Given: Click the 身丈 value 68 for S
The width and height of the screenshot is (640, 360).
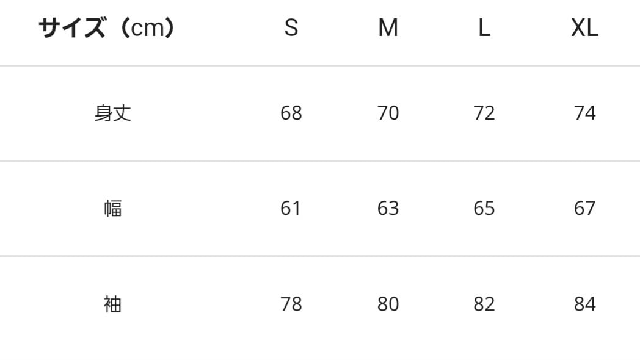Looking at the screenshot, I should (x=291, y=113).
